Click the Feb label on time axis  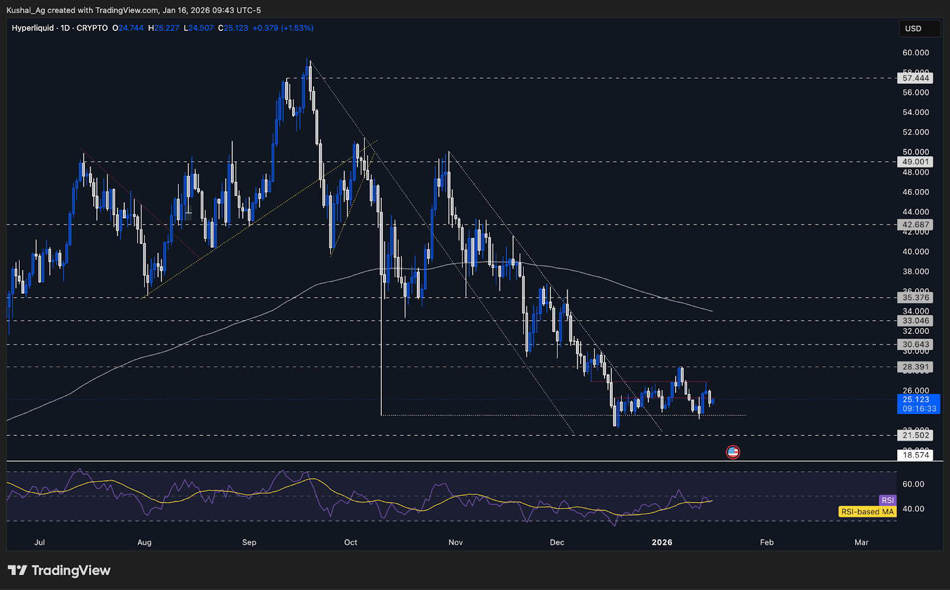point(767,542)
